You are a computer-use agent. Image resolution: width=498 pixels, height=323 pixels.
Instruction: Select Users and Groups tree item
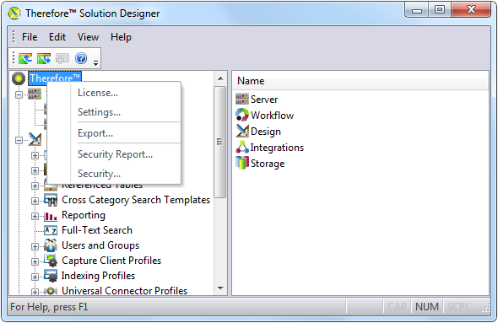point(100,245)
